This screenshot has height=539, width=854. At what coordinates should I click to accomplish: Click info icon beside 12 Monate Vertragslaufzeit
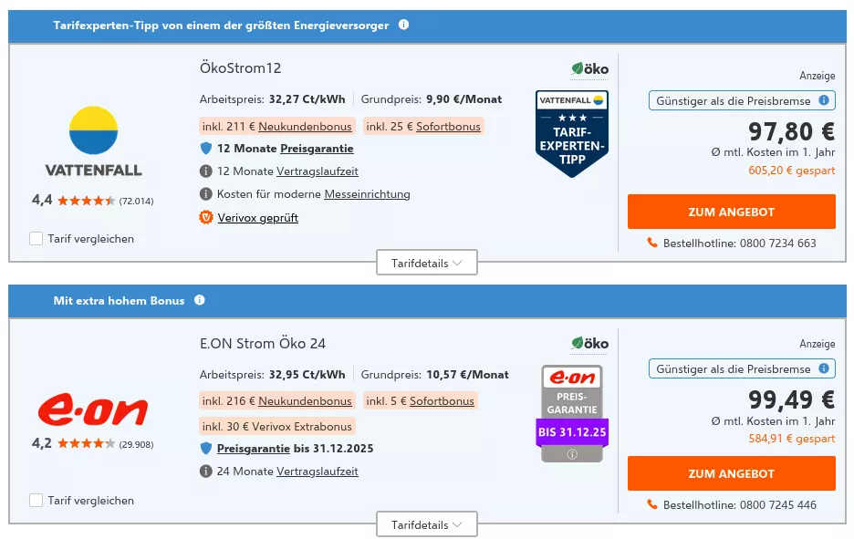[x=206, y=171]
